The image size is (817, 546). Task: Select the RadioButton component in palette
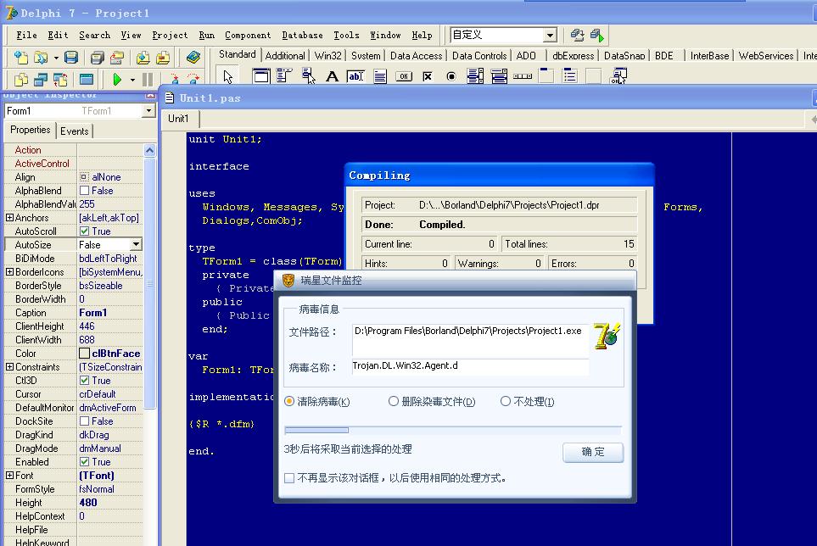(x=451, y=76)
